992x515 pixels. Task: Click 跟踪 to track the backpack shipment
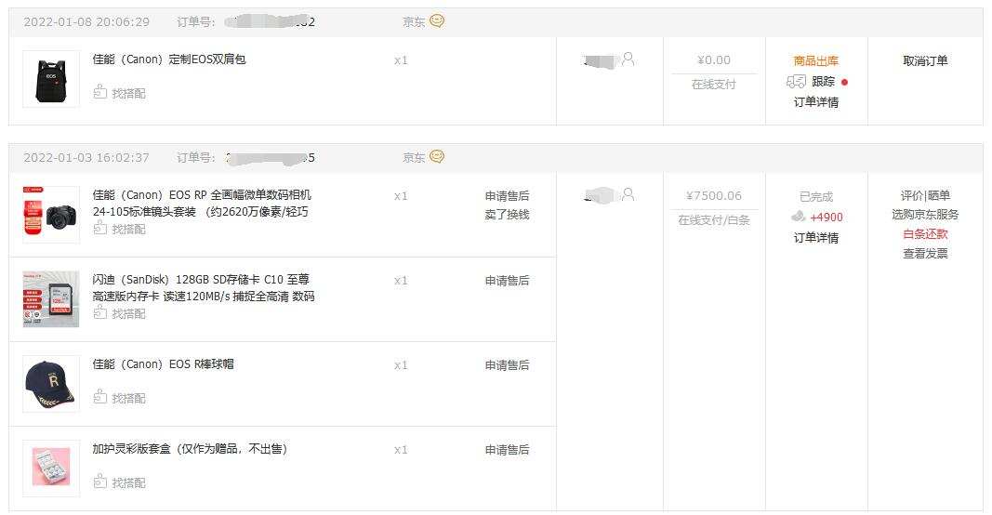tap(823, 82)
